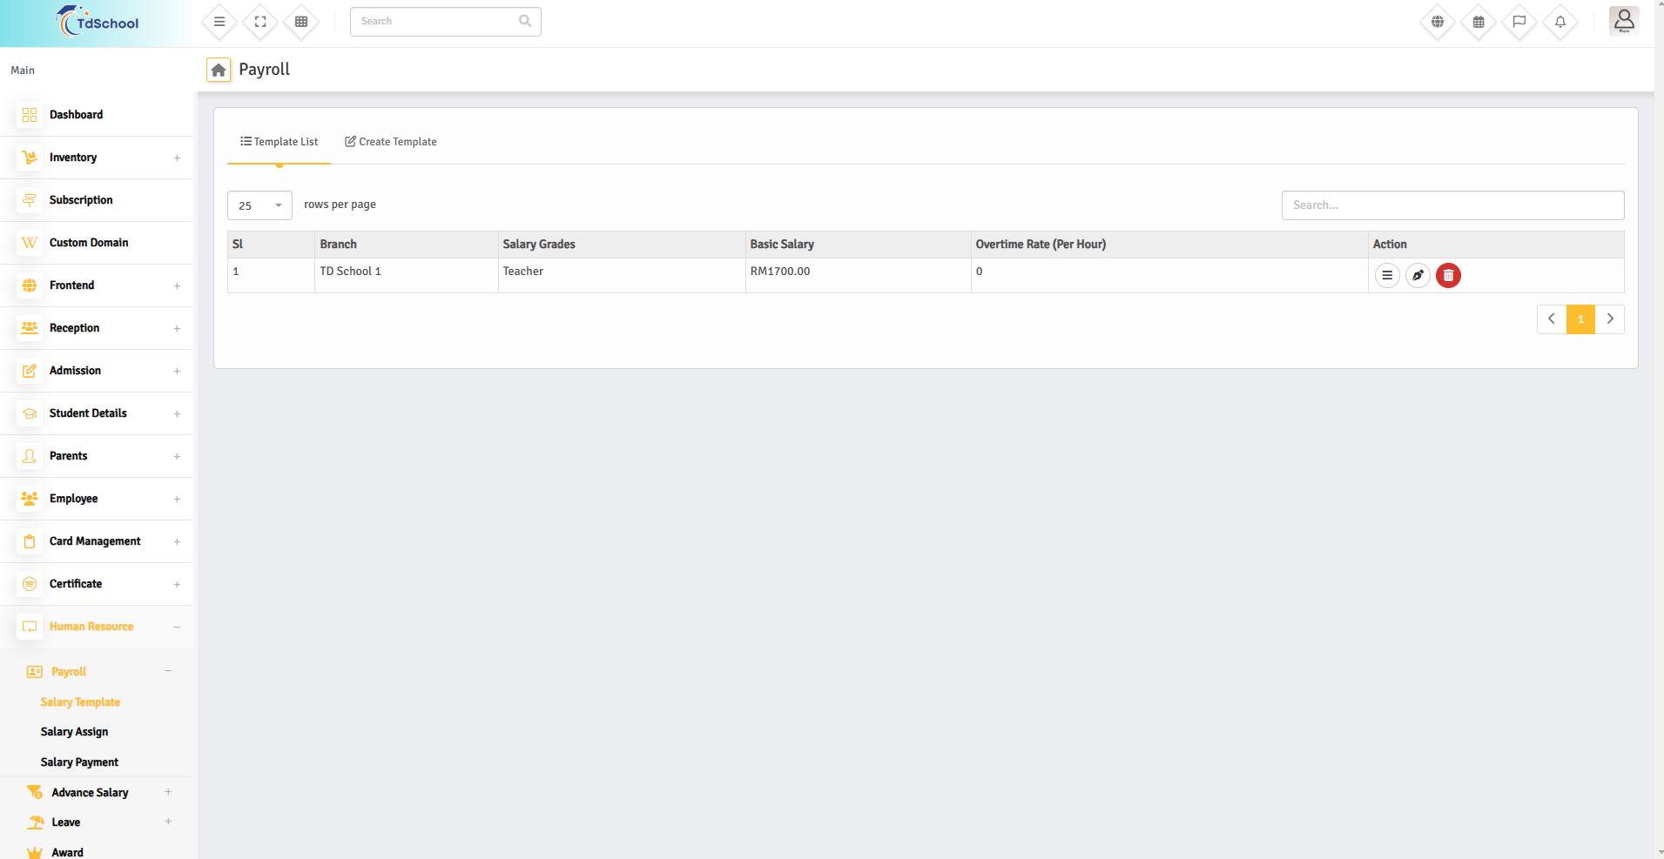Click the hamburger menu toggle icon

[x=219, y=22]
